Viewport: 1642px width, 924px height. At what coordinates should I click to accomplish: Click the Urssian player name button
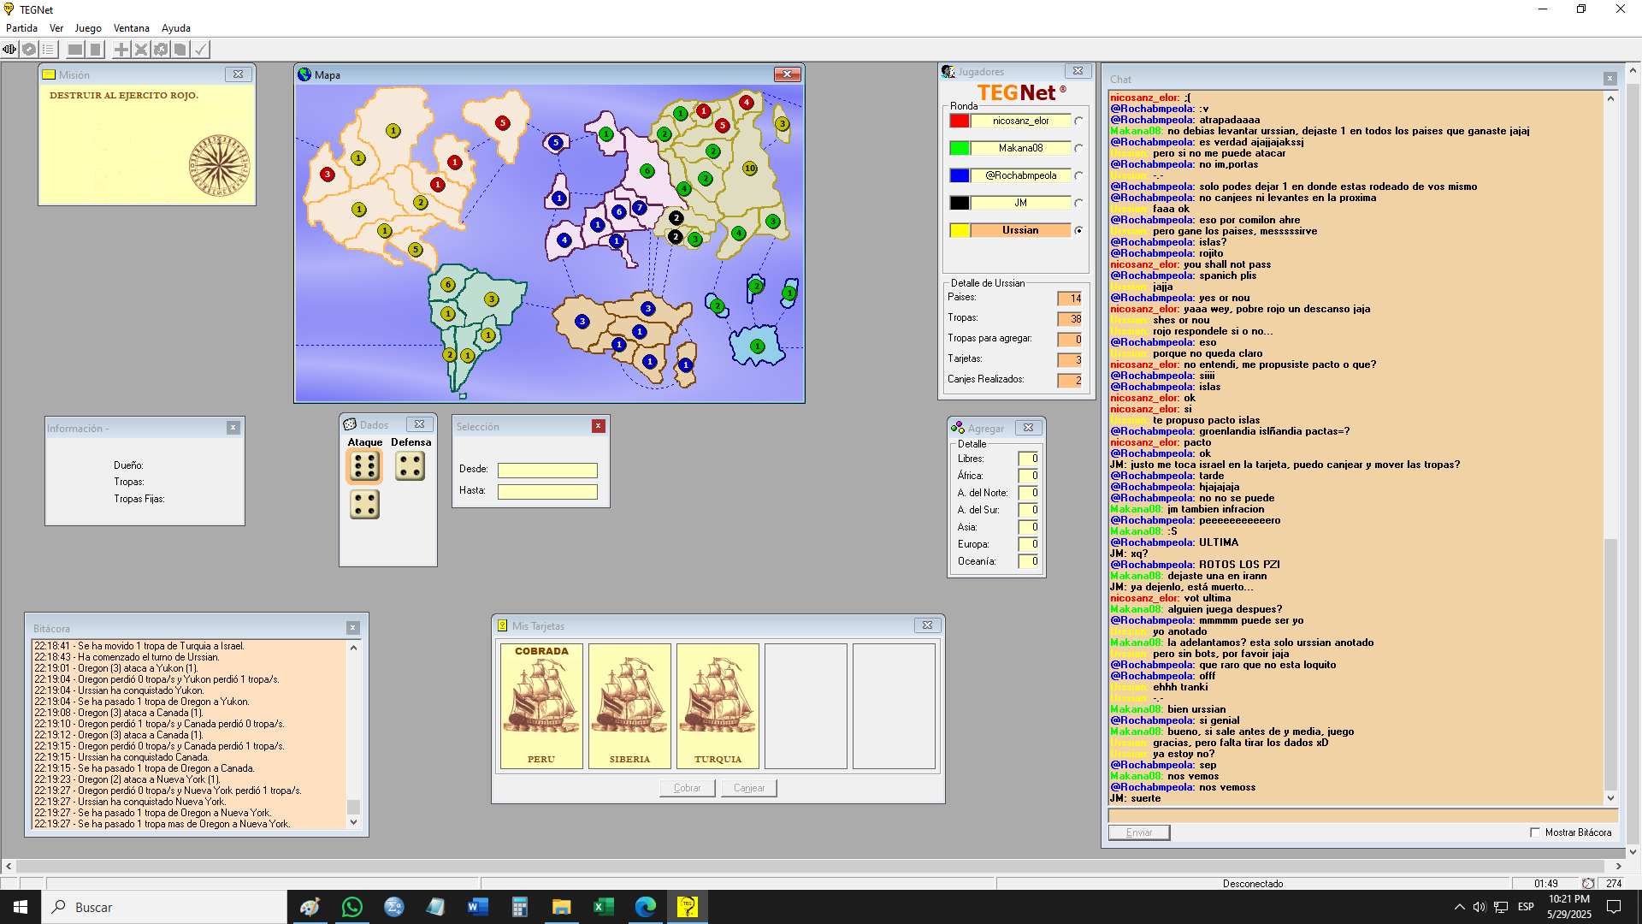(1020, 230)
